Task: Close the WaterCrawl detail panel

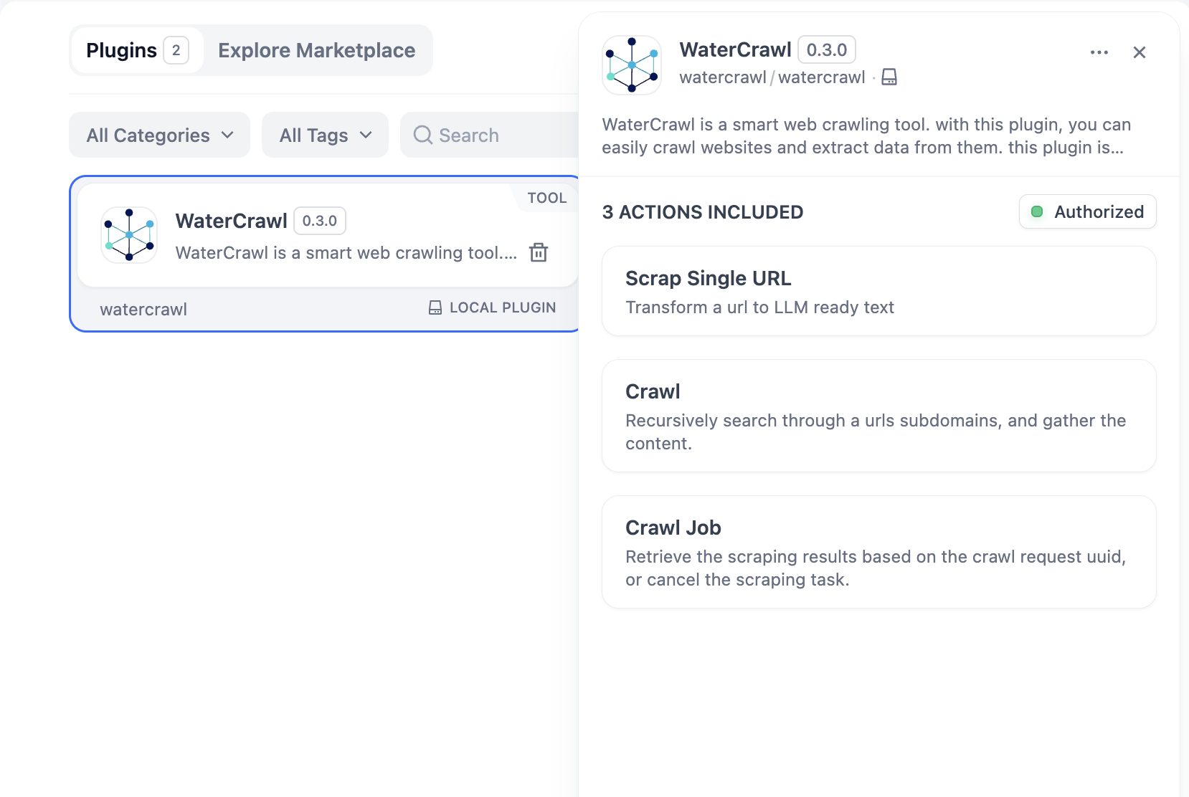Action: pos(1139,52)
